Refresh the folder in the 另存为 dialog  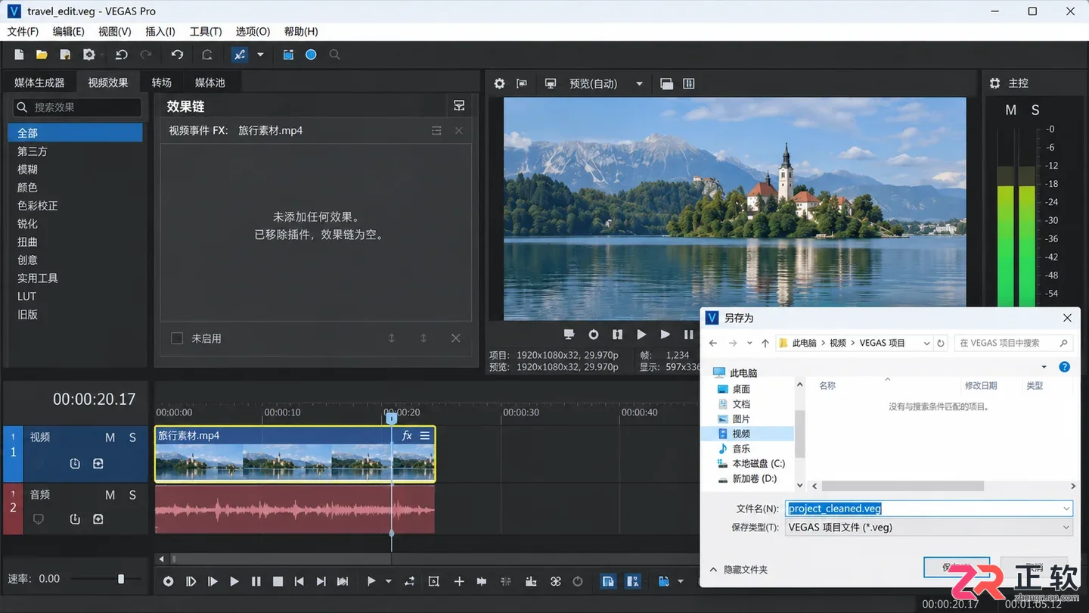(941, 343)
